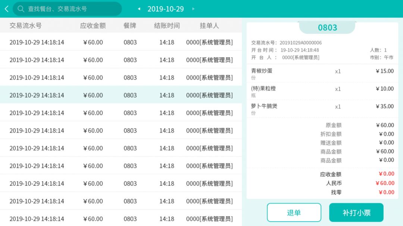Go to previous date with left arrow
This screenshot has width=403, height=226.
pyautogui.click(x=139, y=9)
